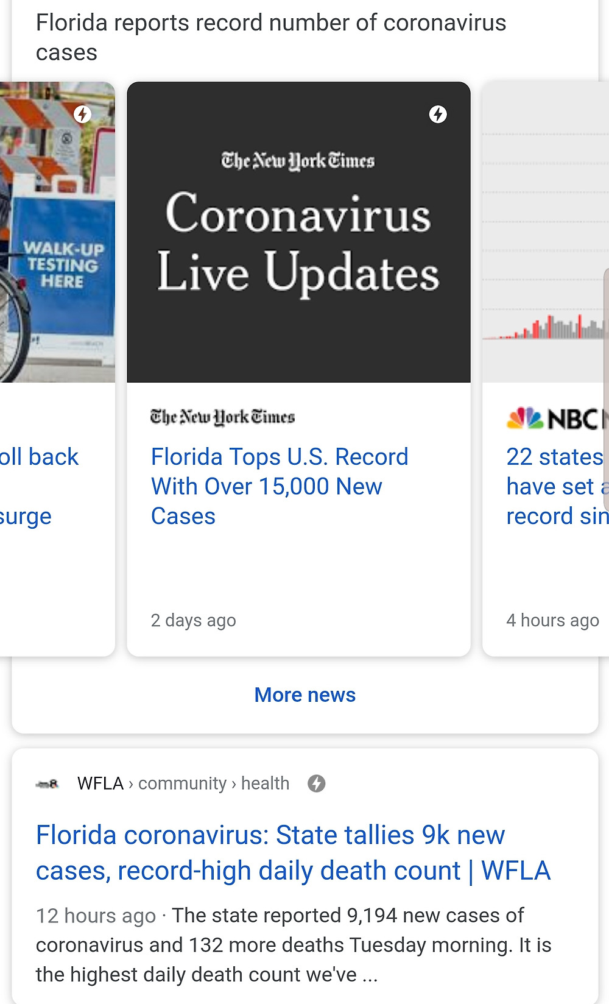Viewport: 609px width, 1004px height.
Task: Click More news button
Action: 304,695
